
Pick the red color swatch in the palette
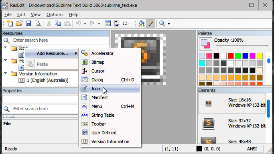pyautogui.click(x=231, y=56)
